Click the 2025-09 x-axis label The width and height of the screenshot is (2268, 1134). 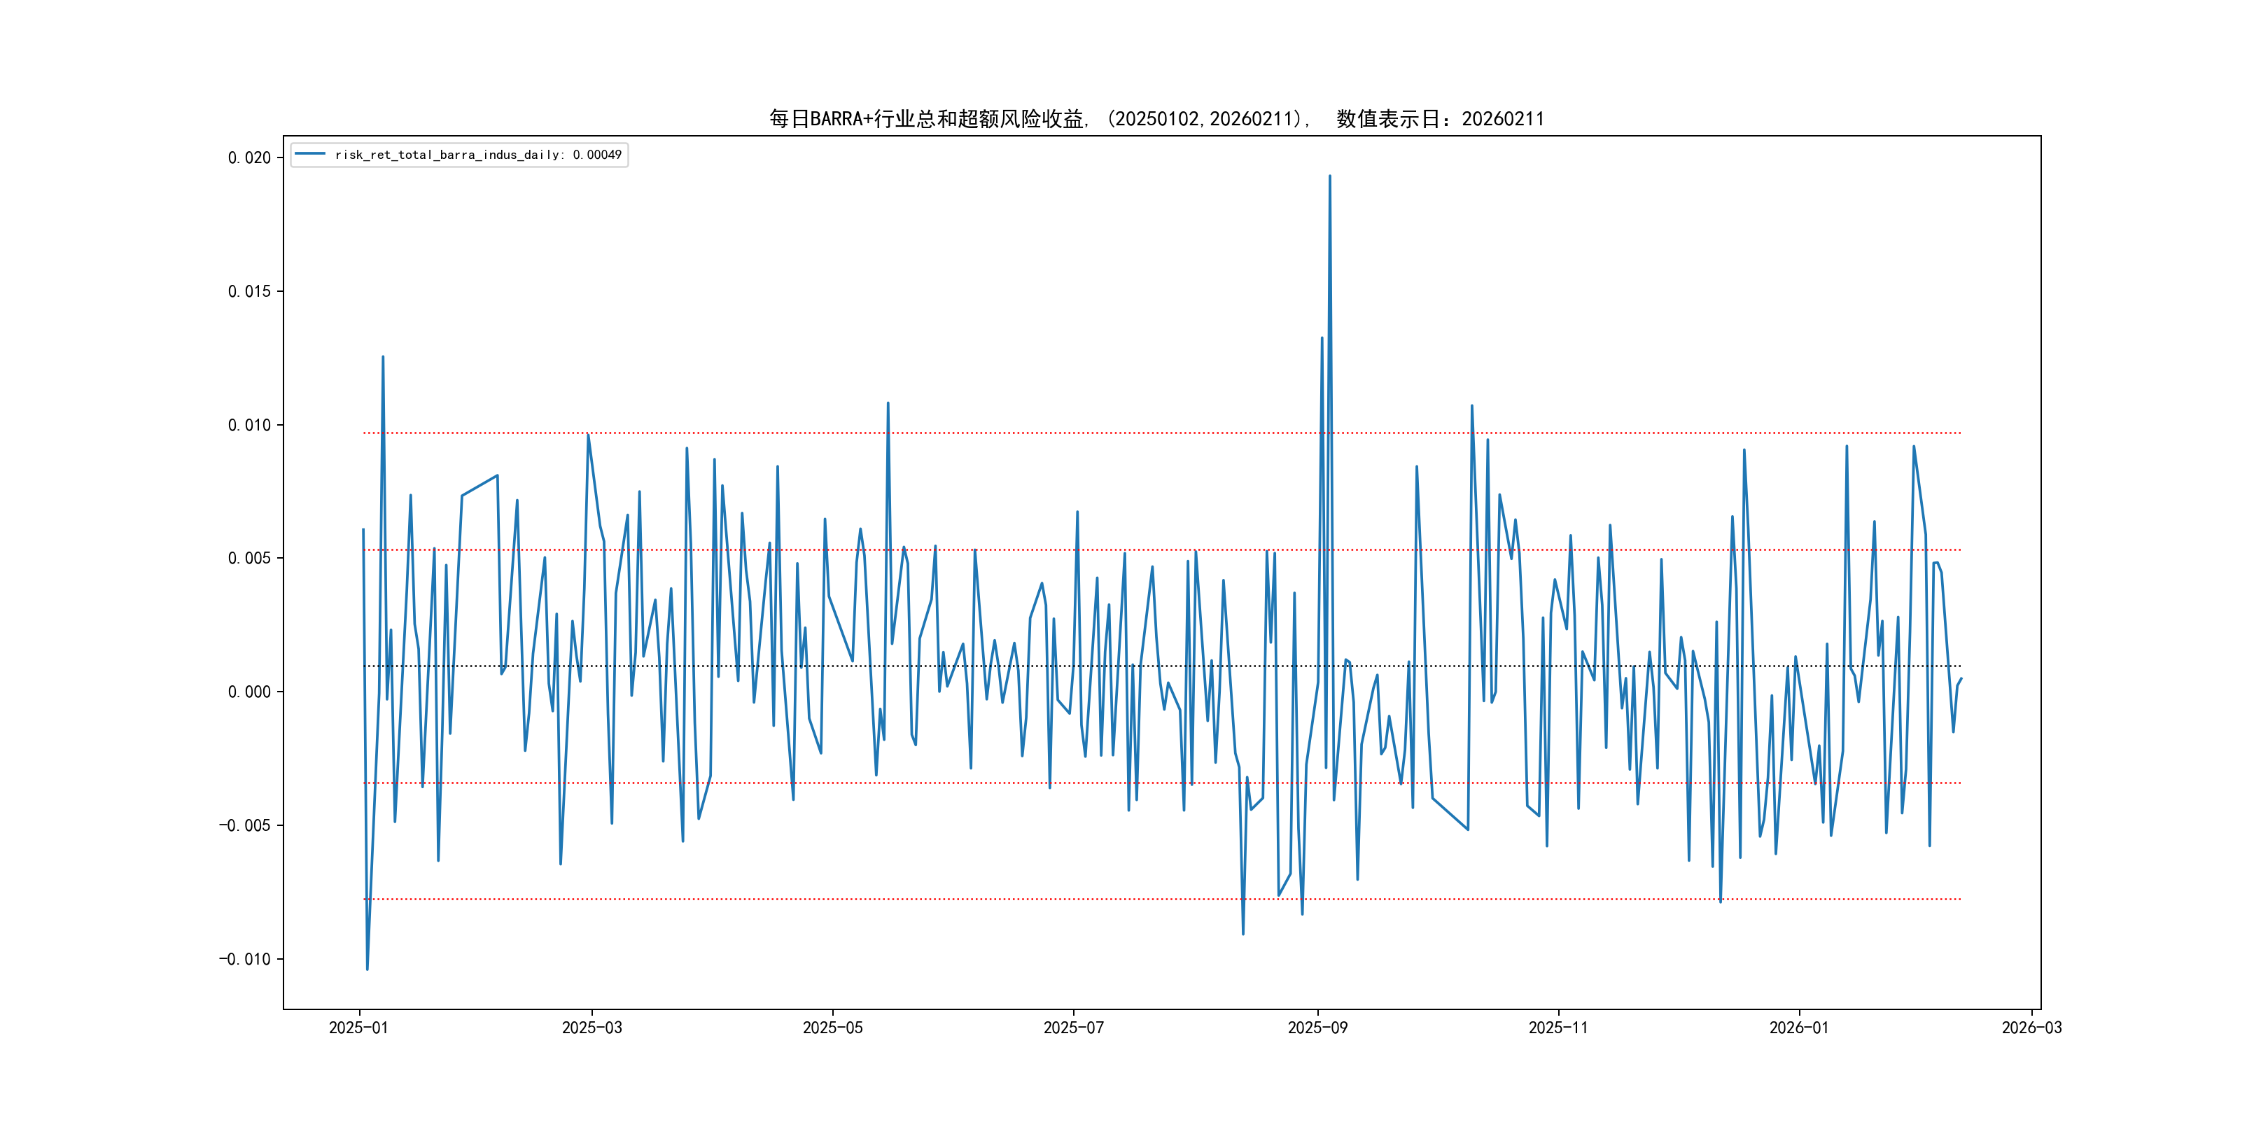coord(1317,1028)
